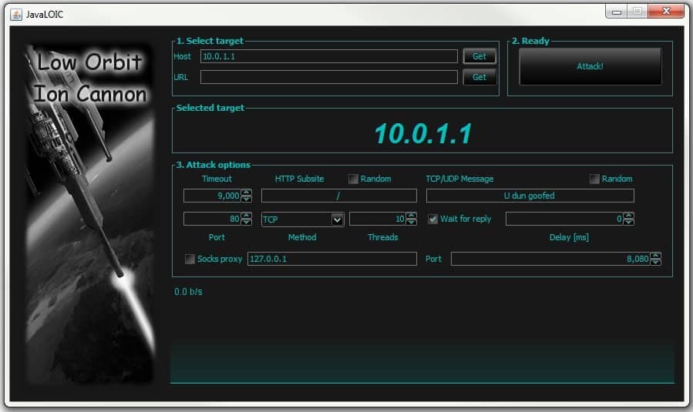693x412 pixels.
Task: Open the Method dropdown showing TCP
Action: point(303,219)
